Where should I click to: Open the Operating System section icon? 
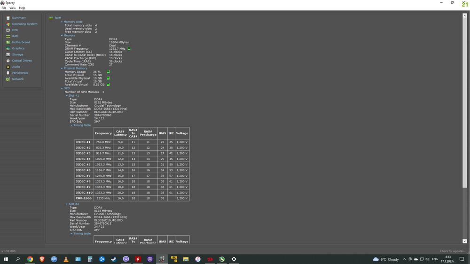pos(8,24)
